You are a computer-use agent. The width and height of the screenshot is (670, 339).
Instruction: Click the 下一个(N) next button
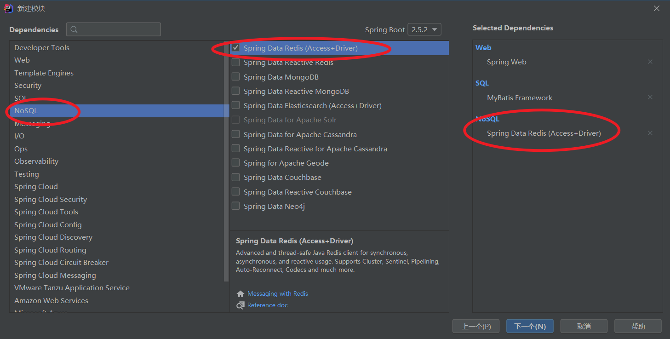[x=530, y=326]
